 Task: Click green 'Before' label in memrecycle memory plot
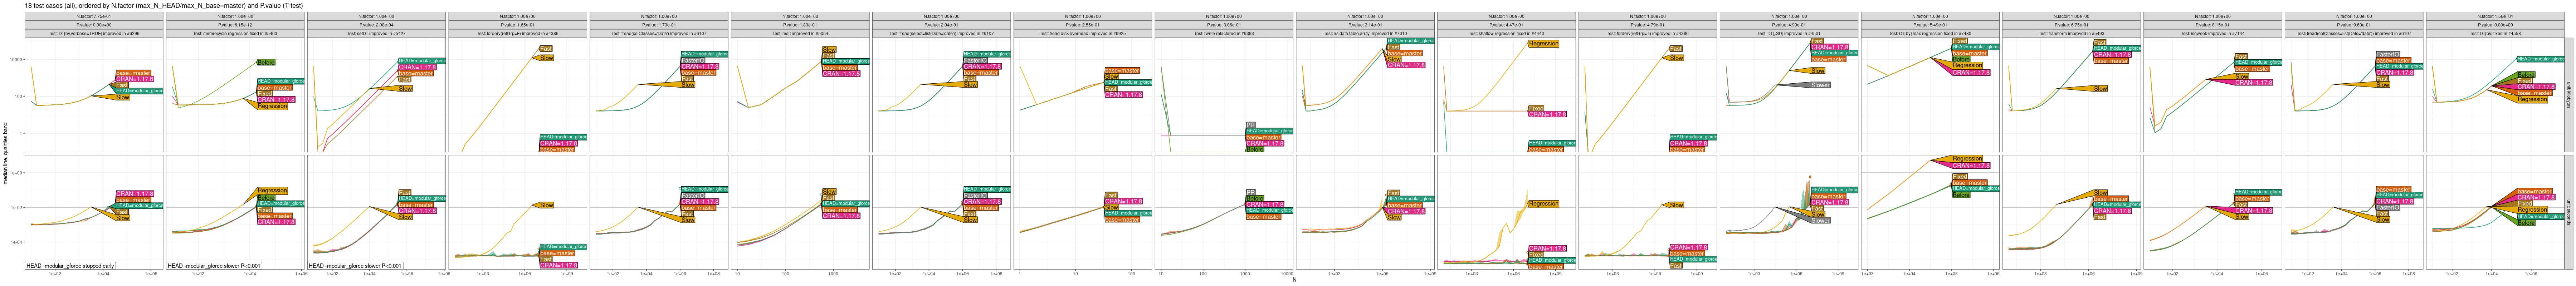266,62
